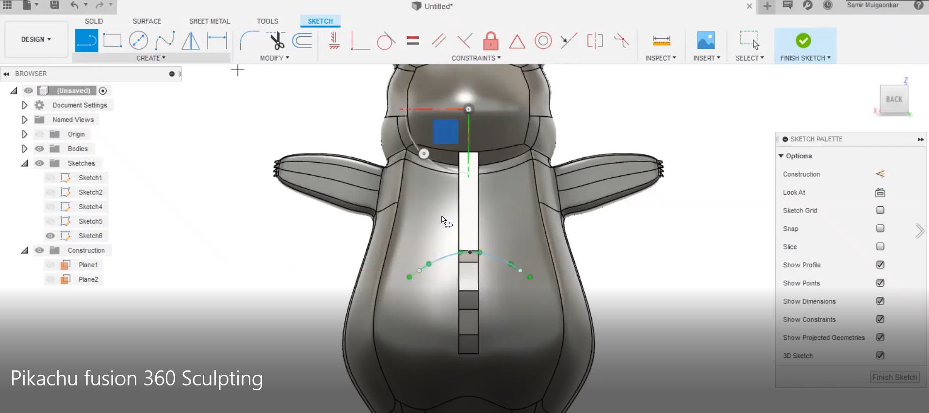Image resolution: width=929 pixels, height=413 pixels.
Task: Uncheck Show Points
Action: tap(880, 283)
